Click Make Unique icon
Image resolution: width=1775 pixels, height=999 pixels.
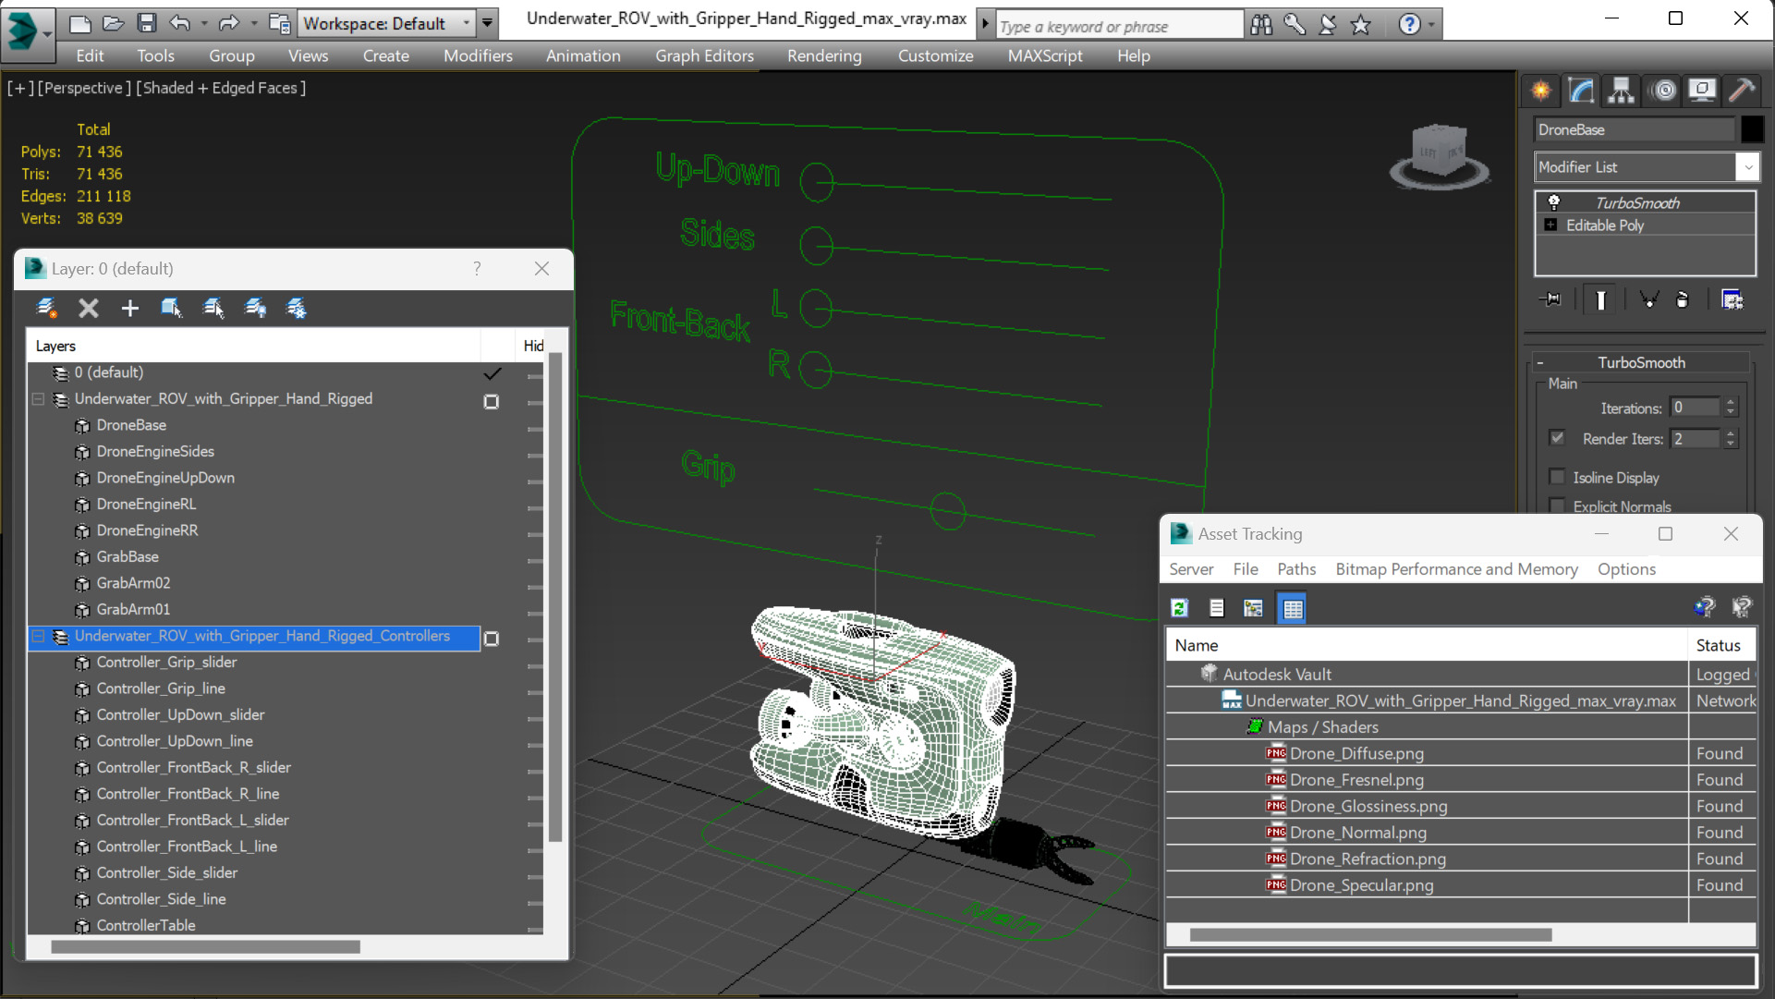tap(1648, 299)
